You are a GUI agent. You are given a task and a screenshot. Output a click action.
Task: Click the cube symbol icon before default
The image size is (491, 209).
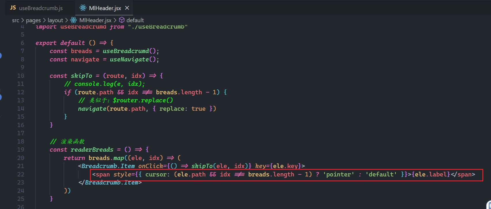[x=122, y=20]
